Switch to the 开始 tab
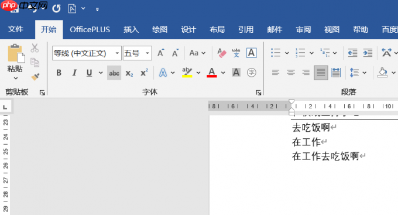 tap(49, 29)
